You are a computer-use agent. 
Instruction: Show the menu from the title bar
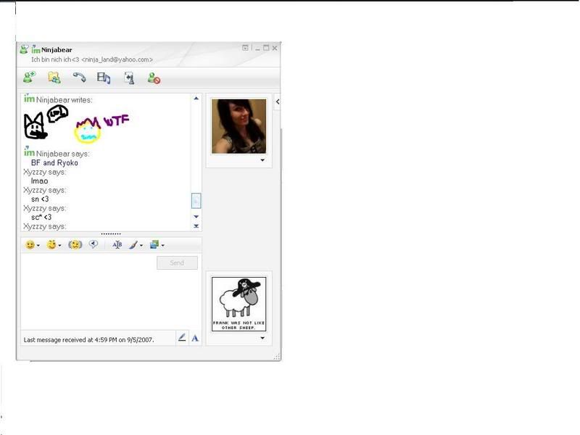(246, 48)
